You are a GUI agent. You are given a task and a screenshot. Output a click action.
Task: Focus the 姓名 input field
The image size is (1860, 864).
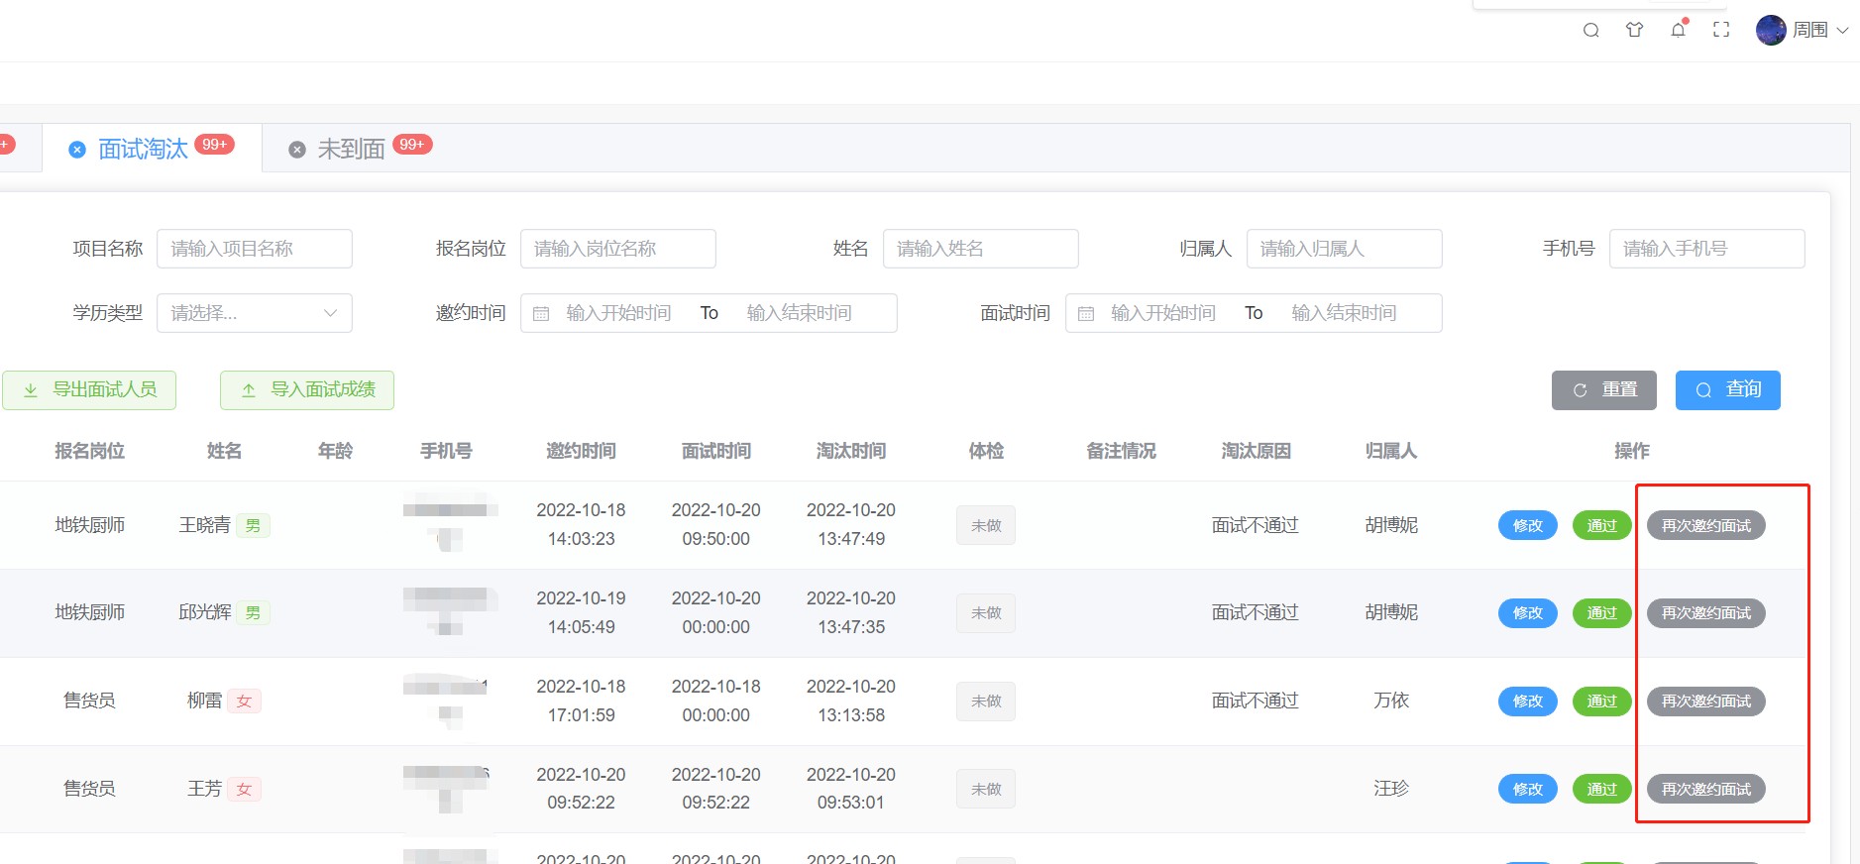pos(981,249)
